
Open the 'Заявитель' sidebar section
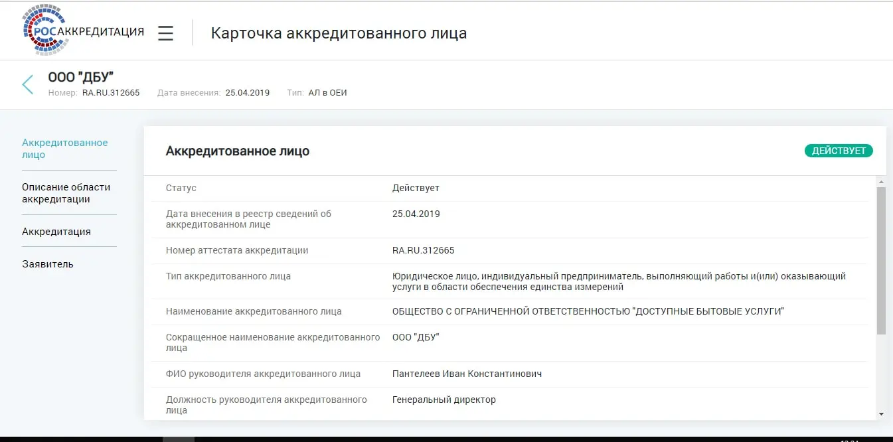(48, 264)
